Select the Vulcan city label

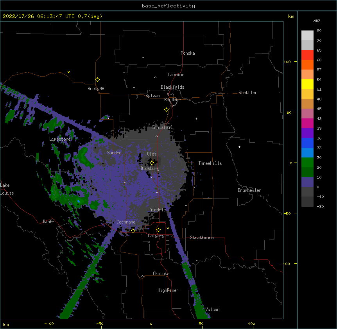213,309
